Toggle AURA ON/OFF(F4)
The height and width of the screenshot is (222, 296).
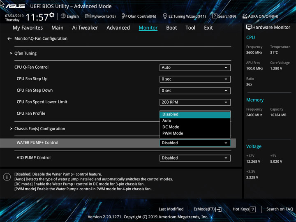coord(260,16)
